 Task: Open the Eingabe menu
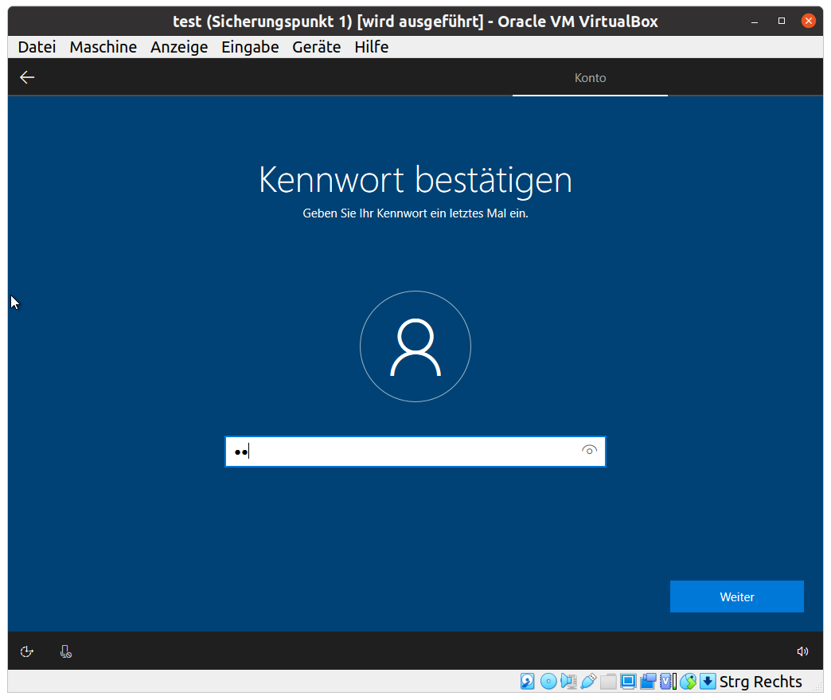click(250, 47)
